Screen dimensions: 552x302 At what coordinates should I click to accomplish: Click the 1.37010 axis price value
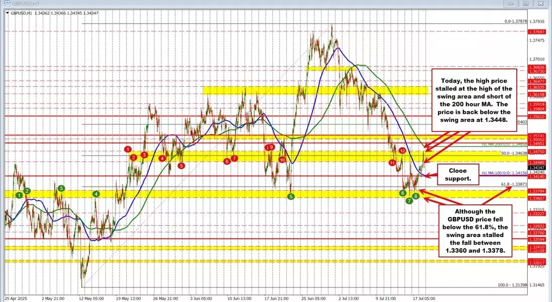click(537, 59)
